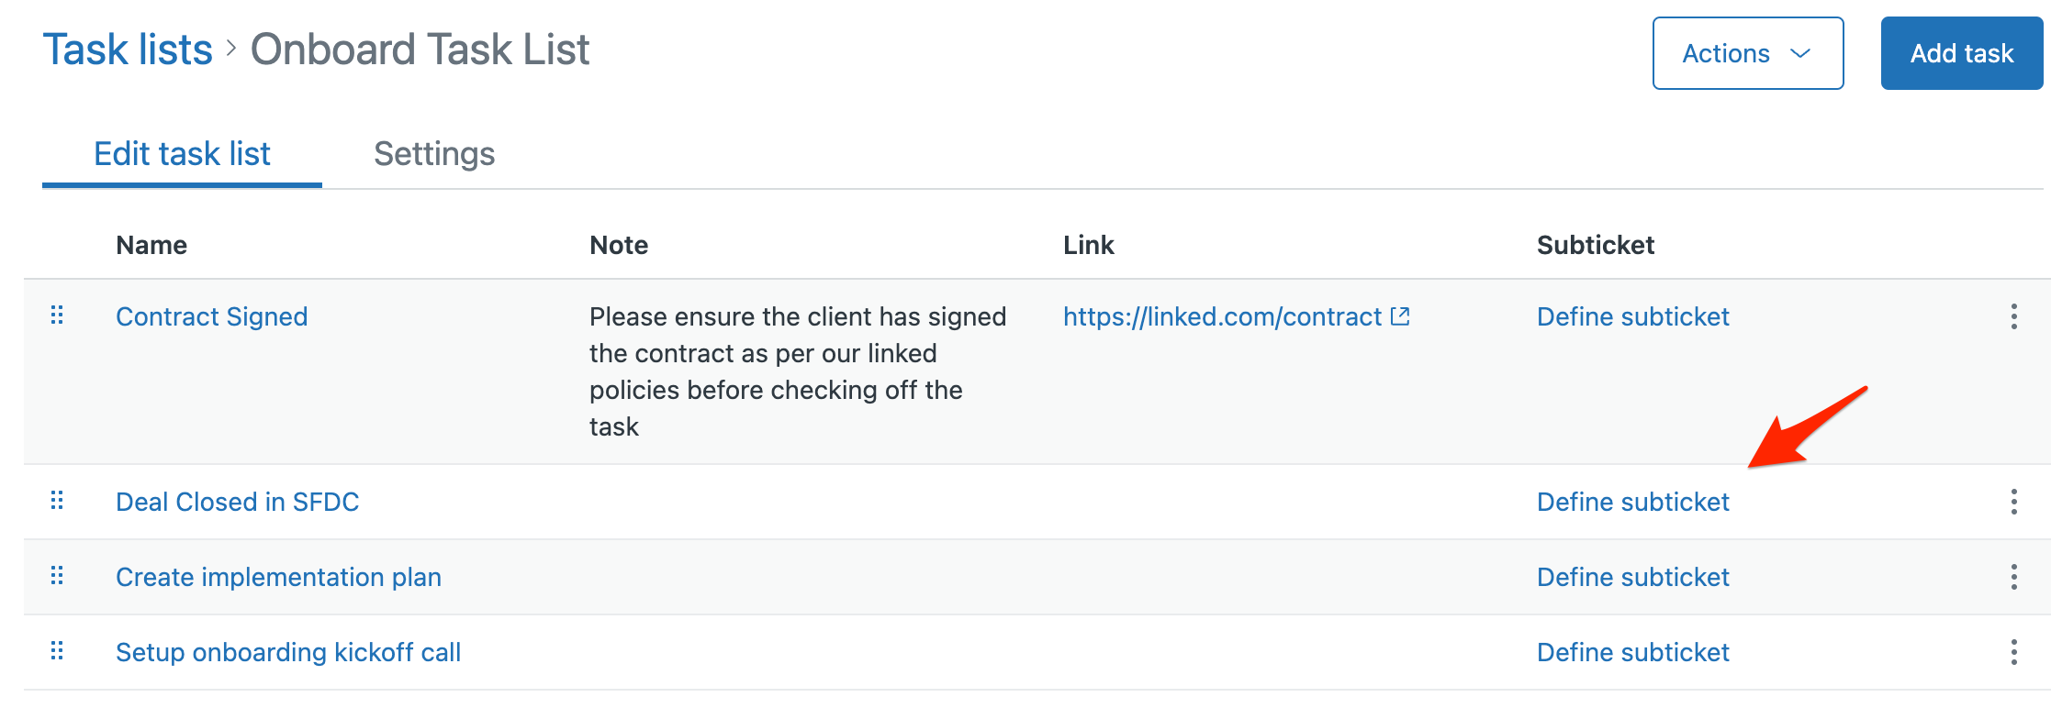The width and height of the screenshot is (2051, 708).
Task: Open kebab menu for Contract Signed row
Action: (2013, 316)
